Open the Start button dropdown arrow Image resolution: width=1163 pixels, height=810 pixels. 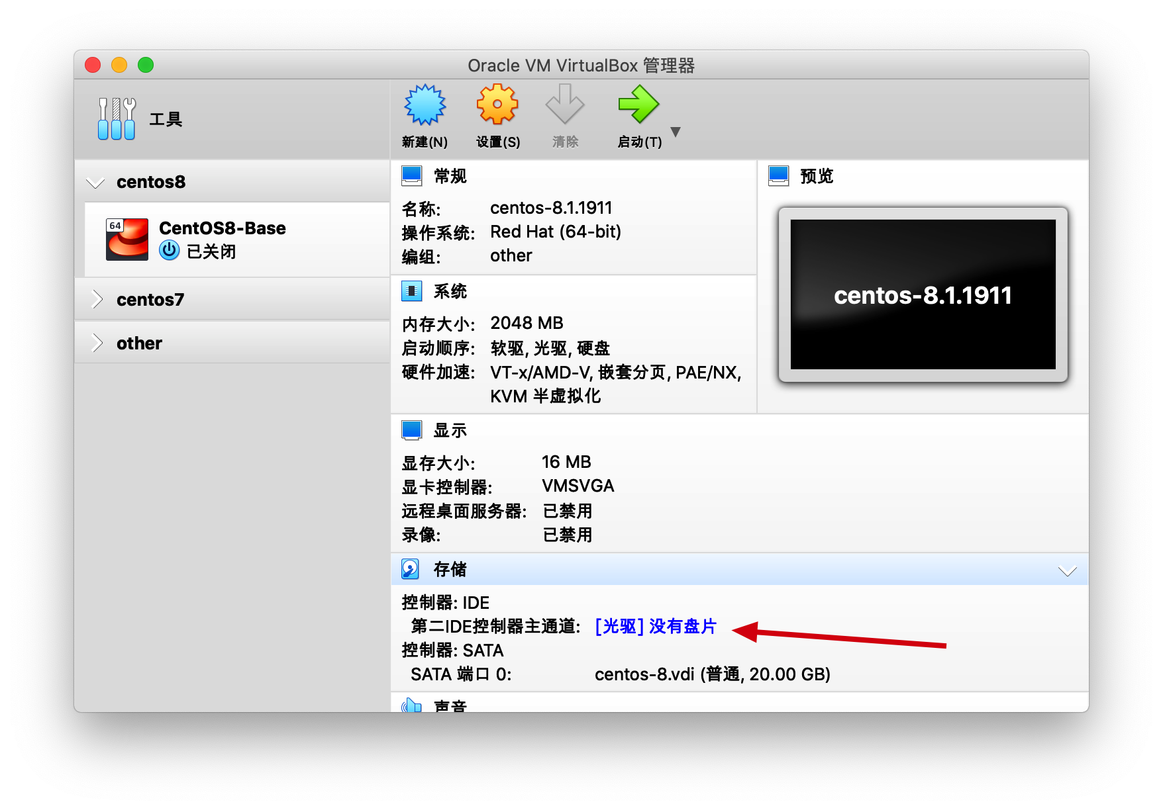(676, 132)
